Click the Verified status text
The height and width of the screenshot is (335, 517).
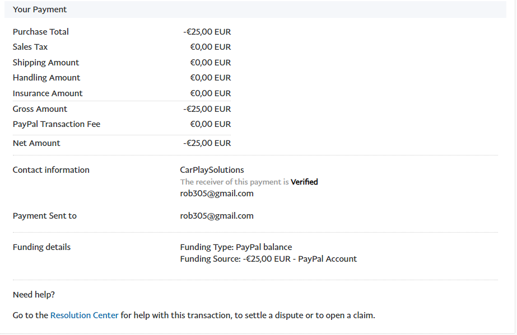[304, 182]
